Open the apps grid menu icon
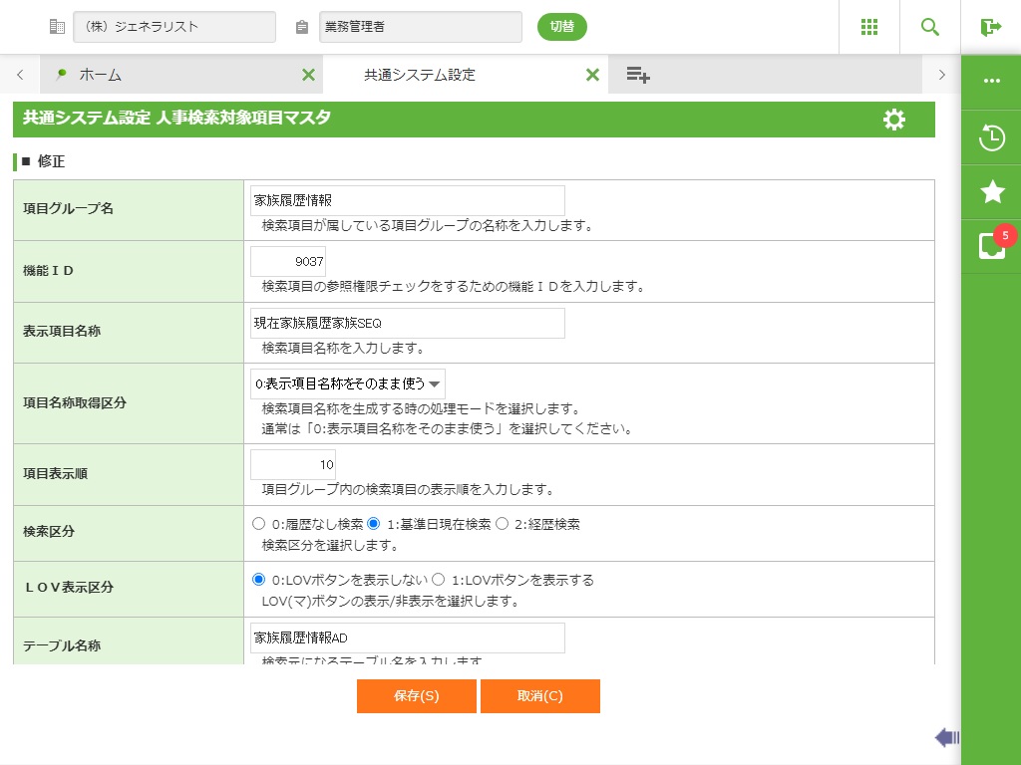Viewport: 1021px width, 765px height. (x=868, y=27)
